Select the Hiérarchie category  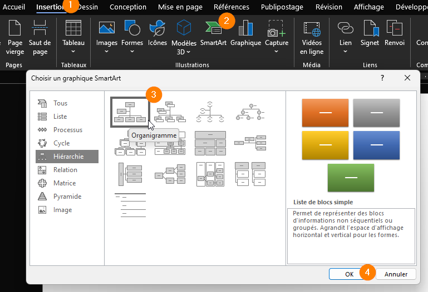[x=67, y=157]
